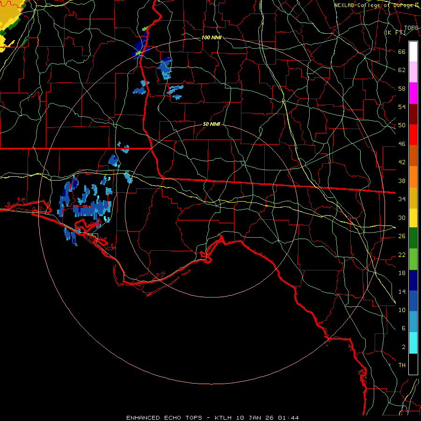The image size is (421, 421).
Task: Click the "50 NMI" range ring label
Action: coord(211,124)
